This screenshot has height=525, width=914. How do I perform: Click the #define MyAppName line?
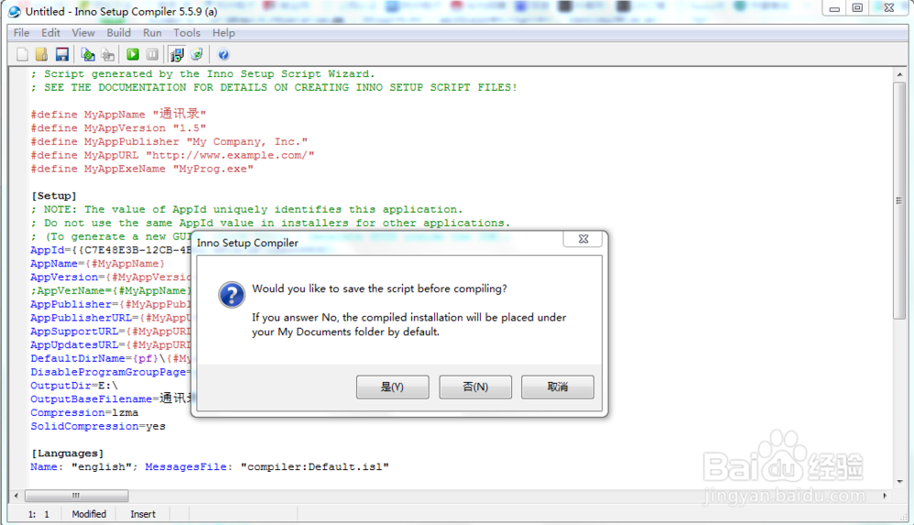tap(118, 115)
